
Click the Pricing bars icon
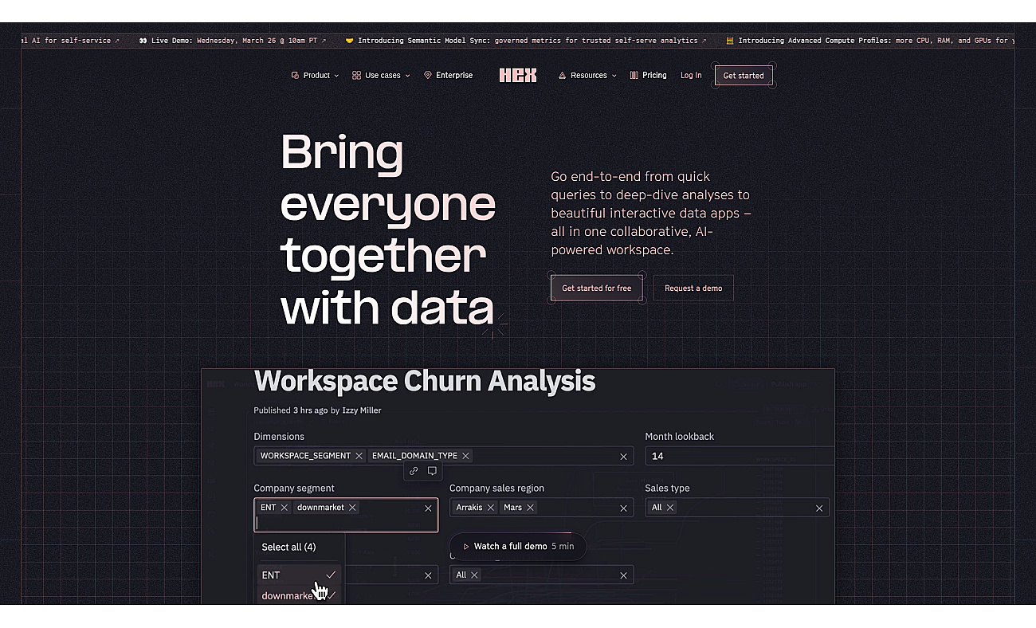tap(634, 75)
